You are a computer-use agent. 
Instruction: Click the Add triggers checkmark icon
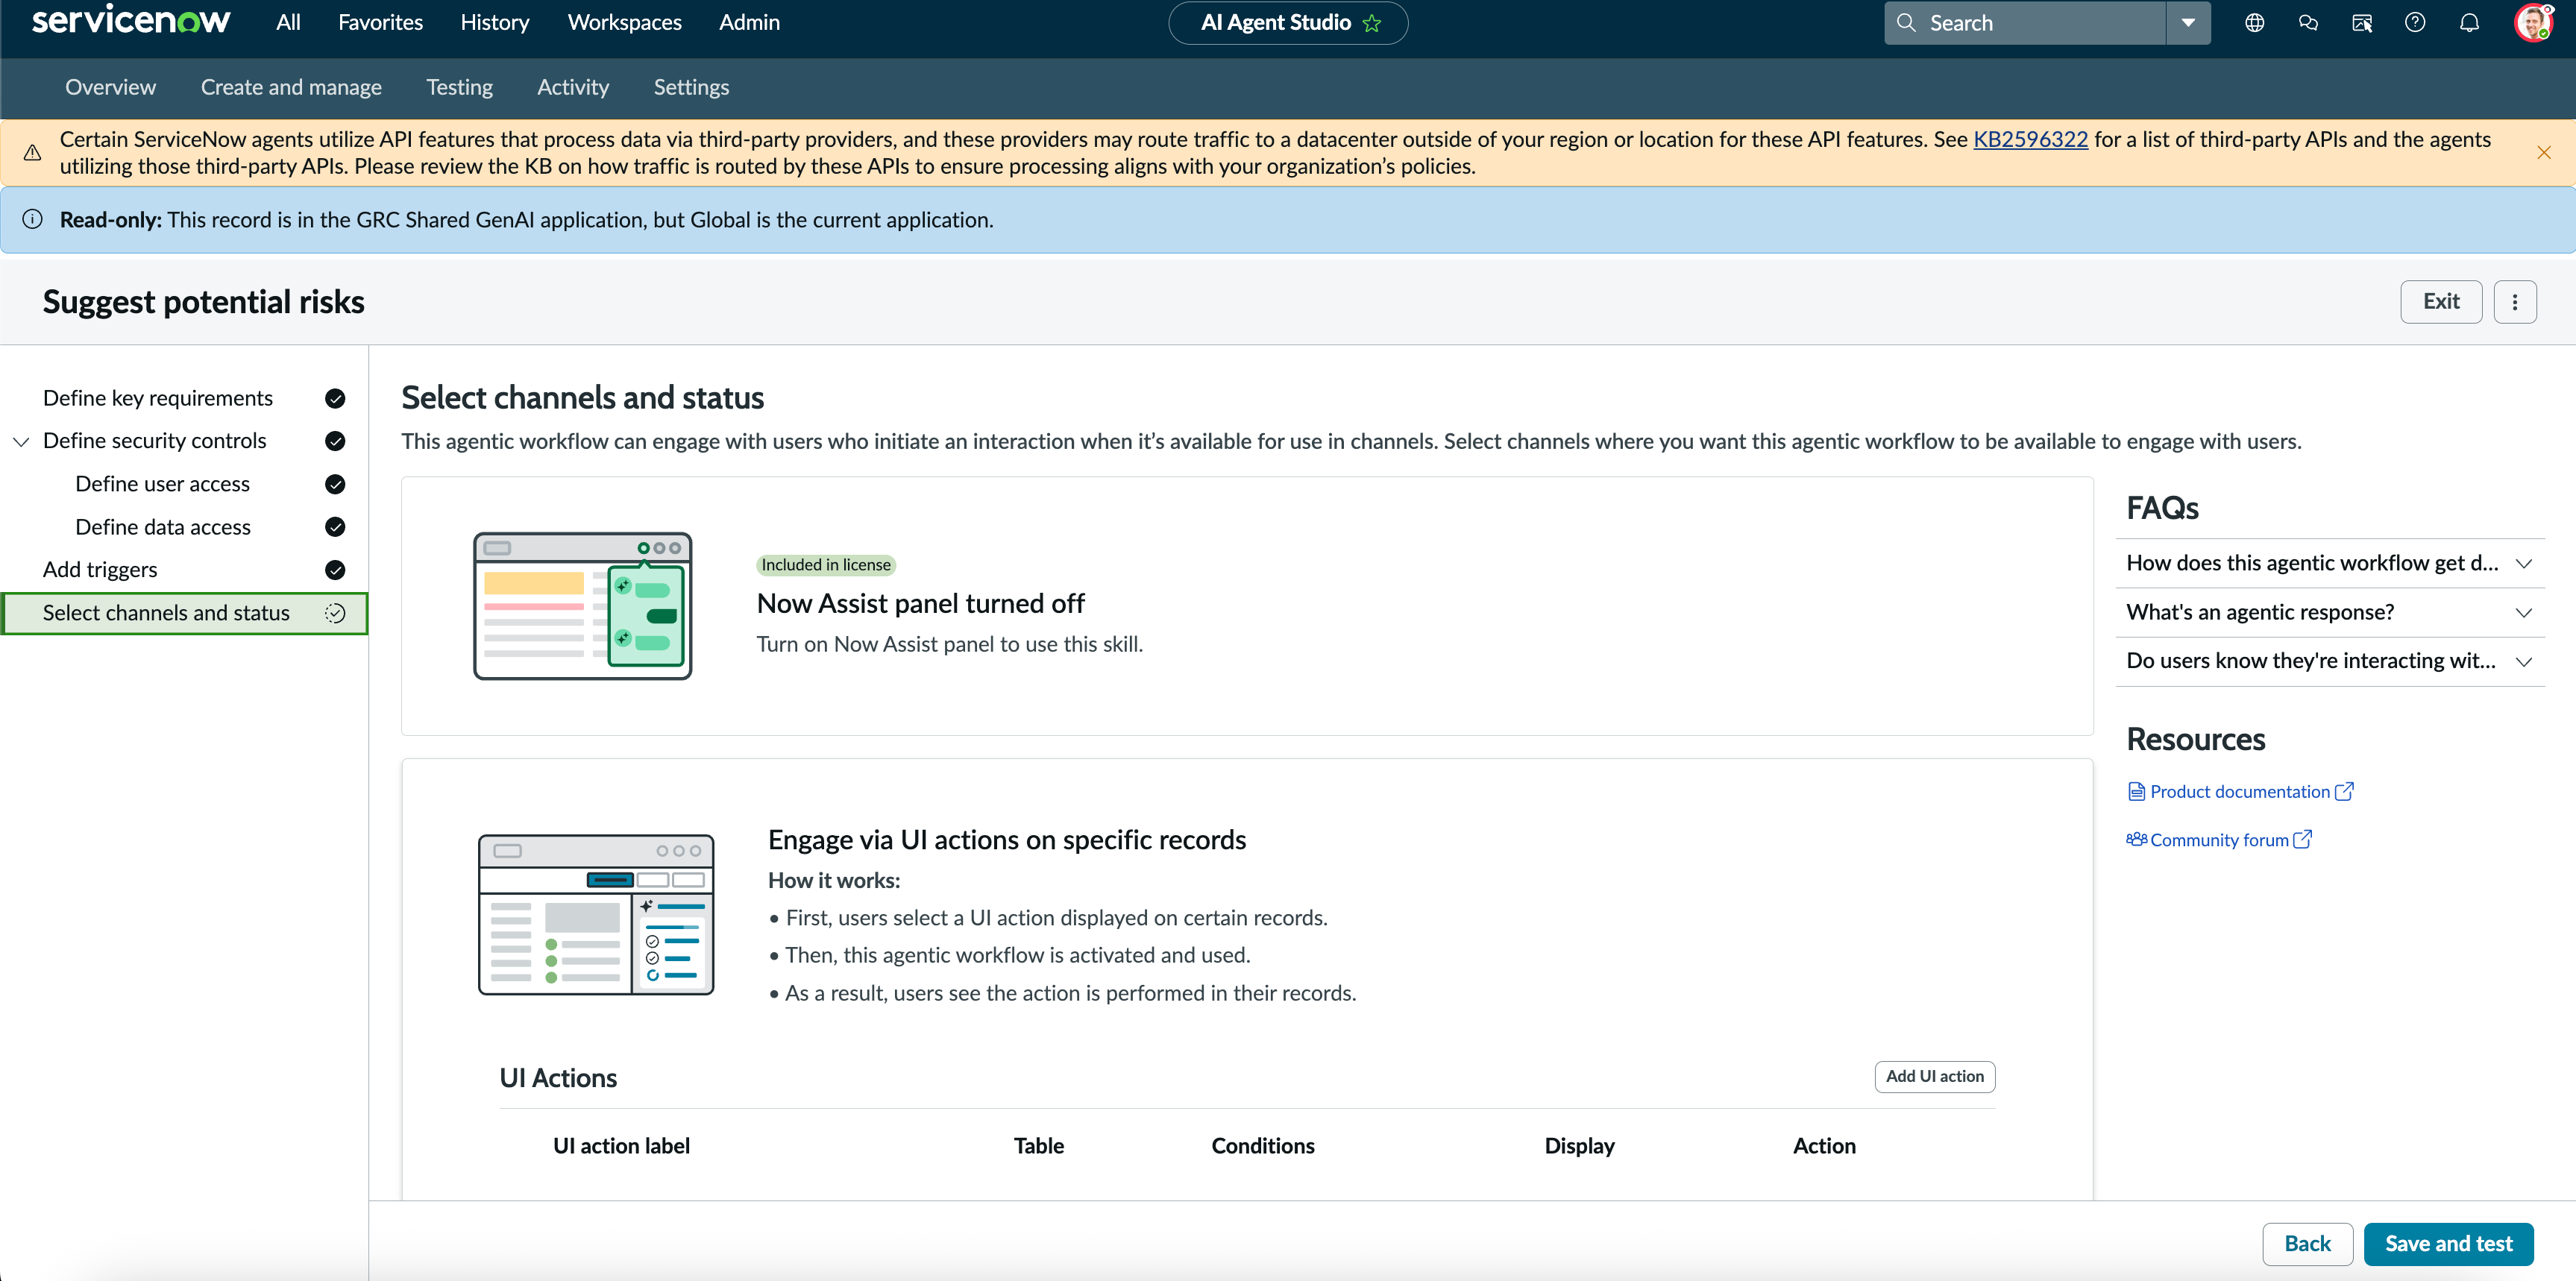[335, 571]
